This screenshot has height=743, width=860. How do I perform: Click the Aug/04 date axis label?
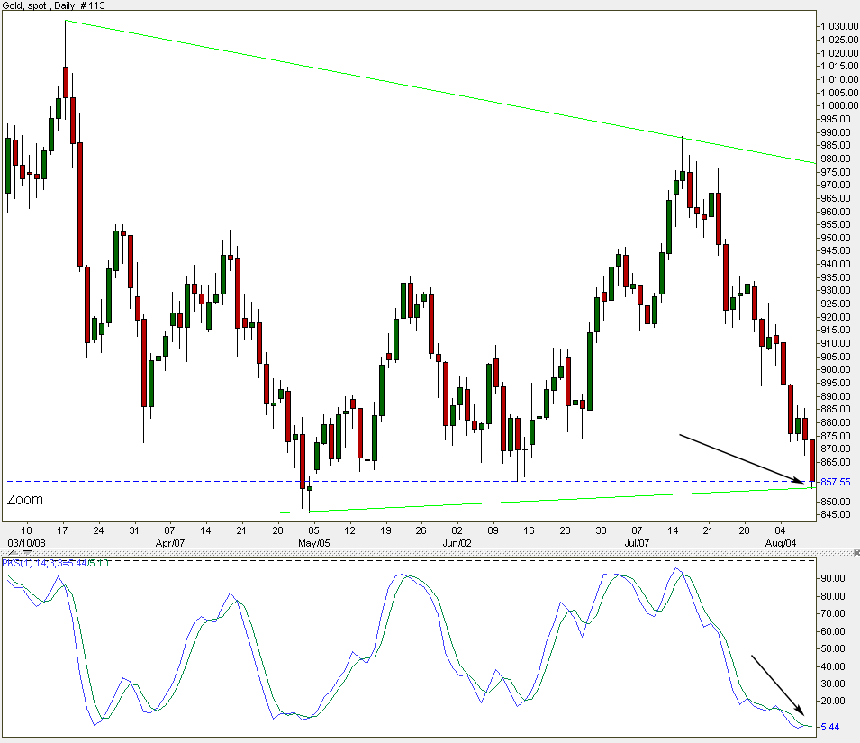pos(780,544)
